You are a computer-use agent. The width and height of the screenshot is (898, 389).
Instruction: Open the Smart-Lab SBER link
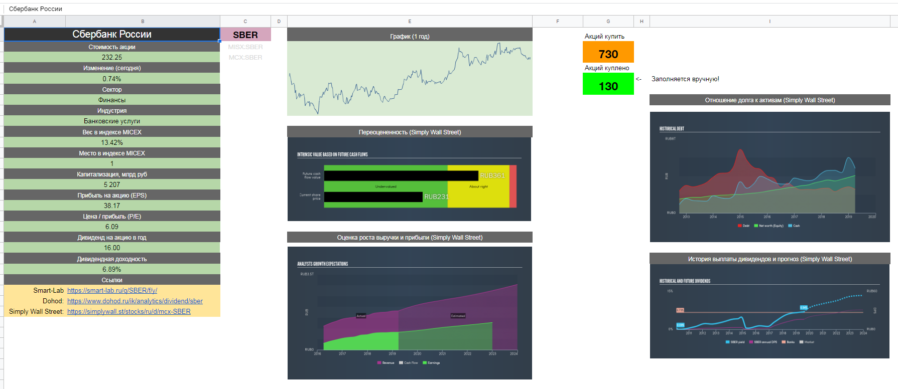[112, 290]
